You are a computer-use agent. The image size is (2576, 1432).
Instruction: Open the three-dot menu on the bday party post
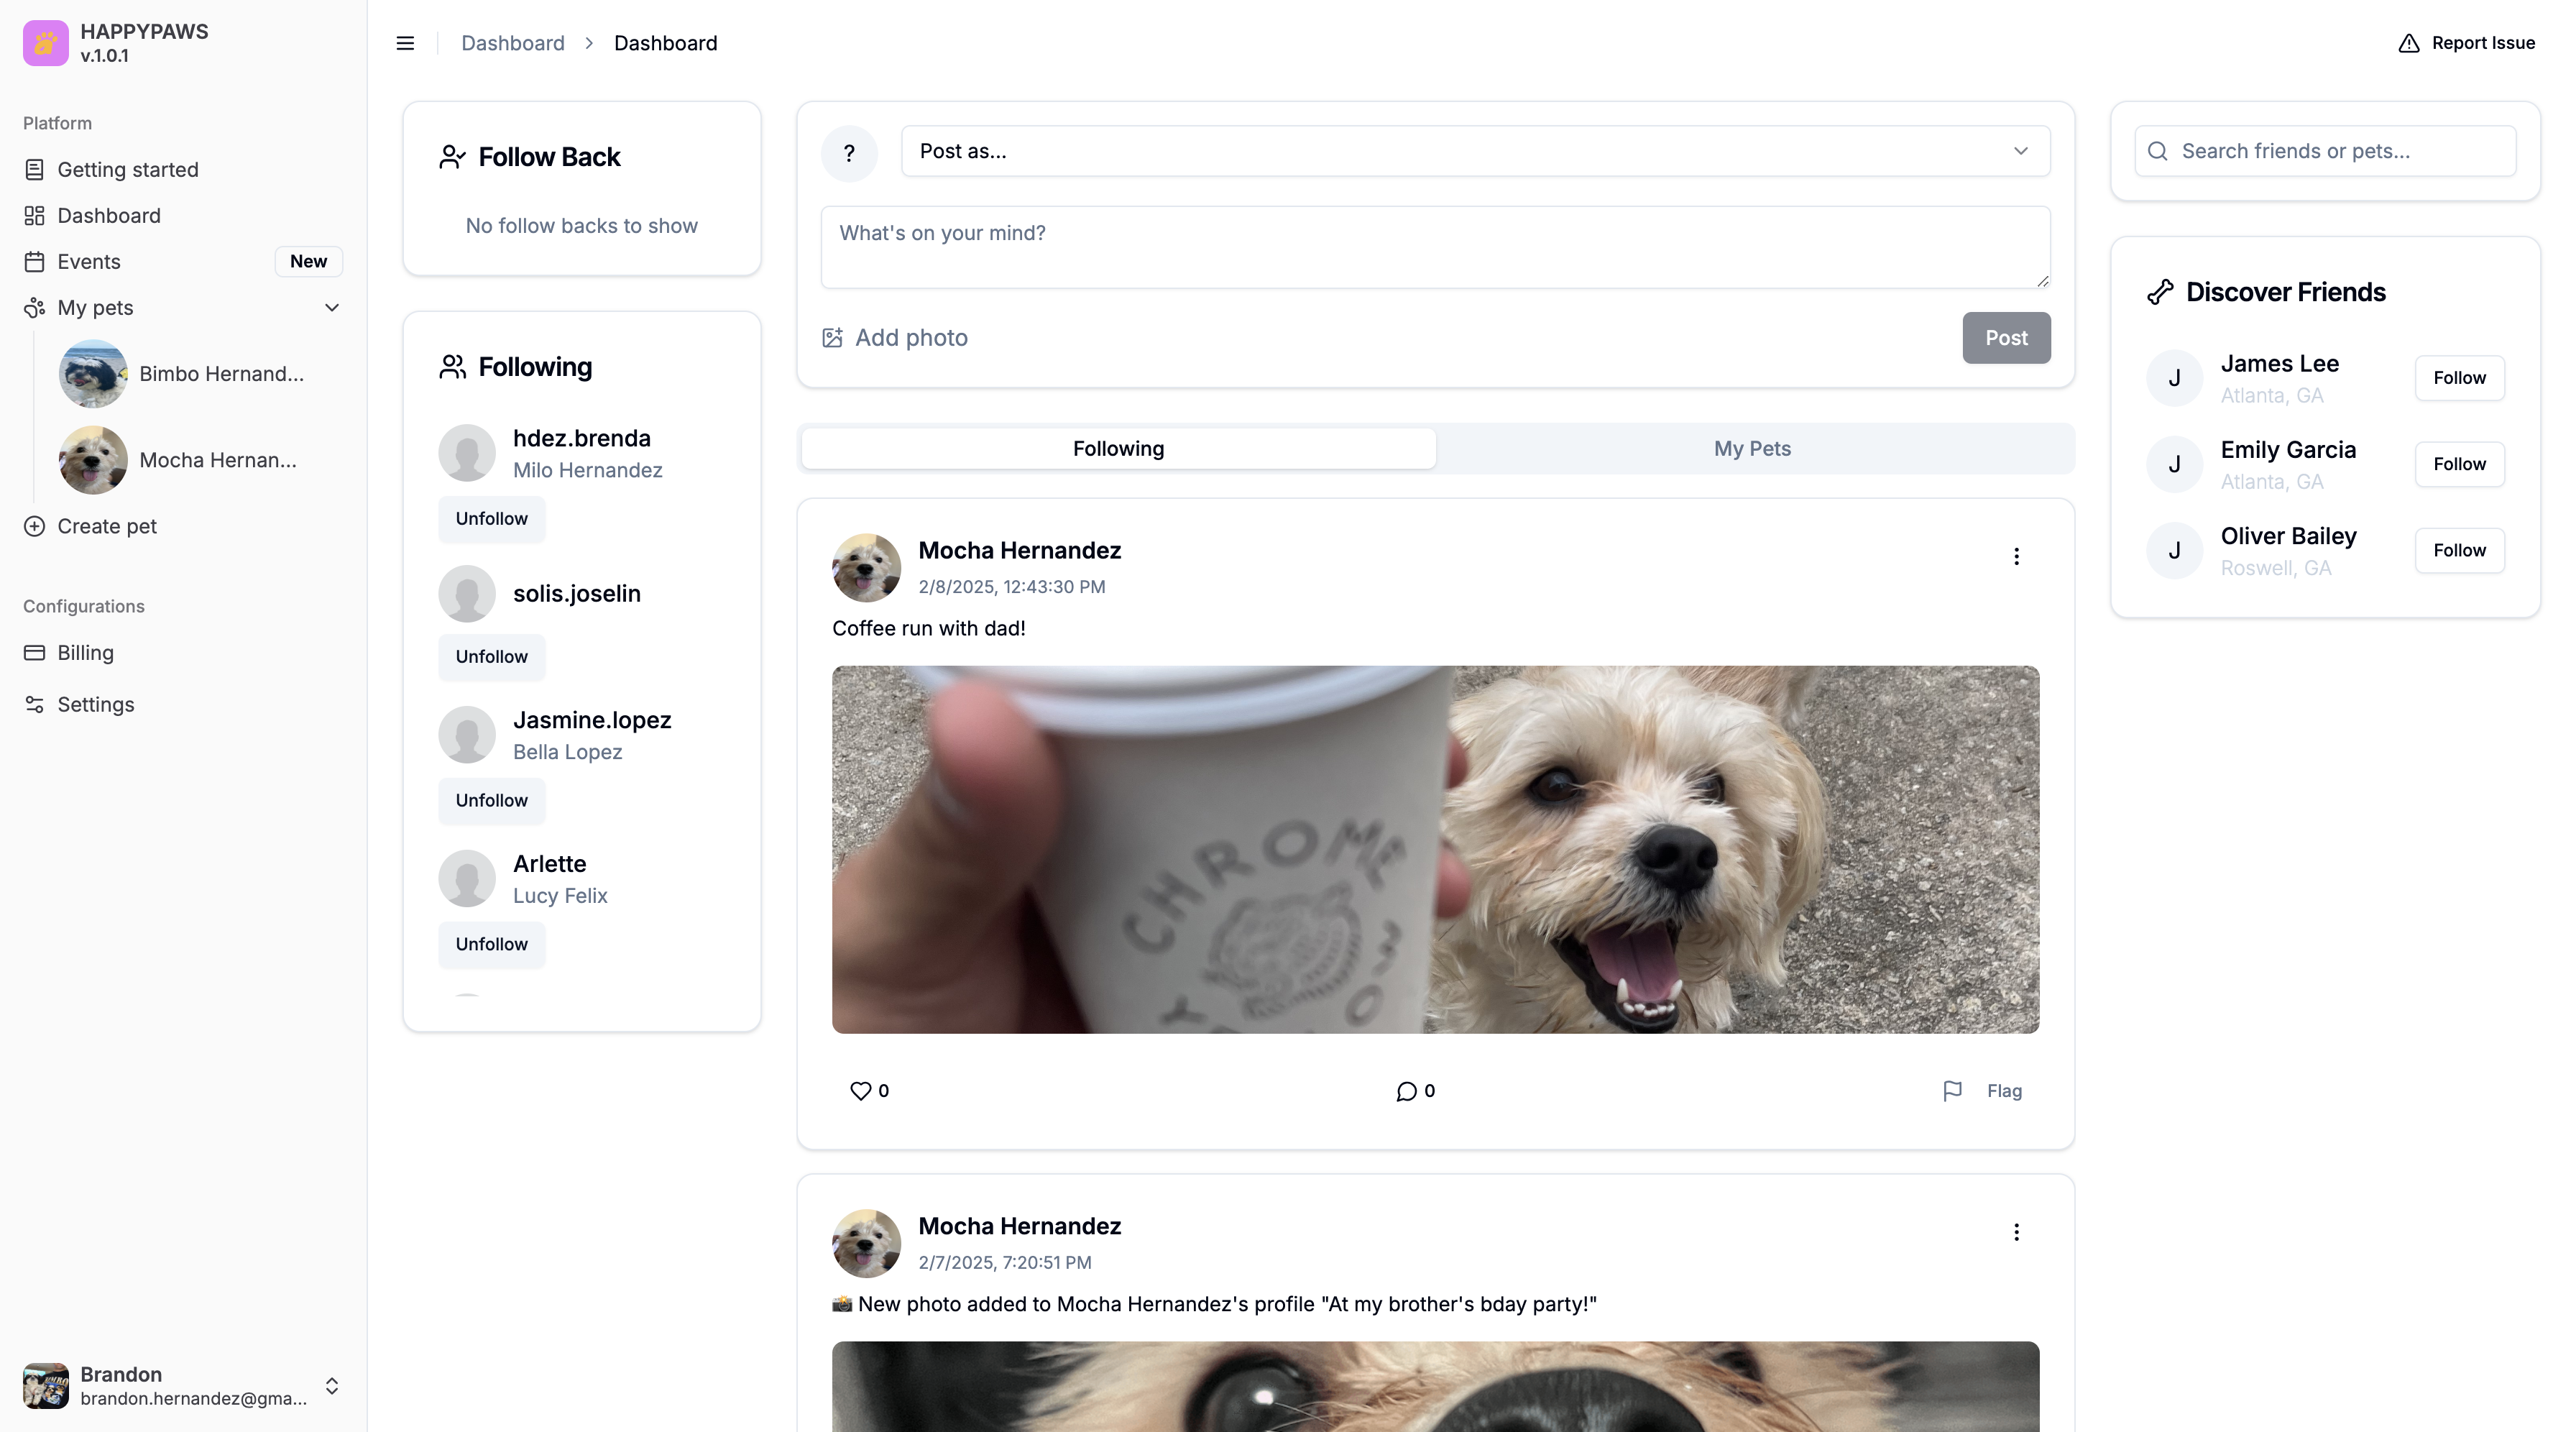pos(2016,1233)
